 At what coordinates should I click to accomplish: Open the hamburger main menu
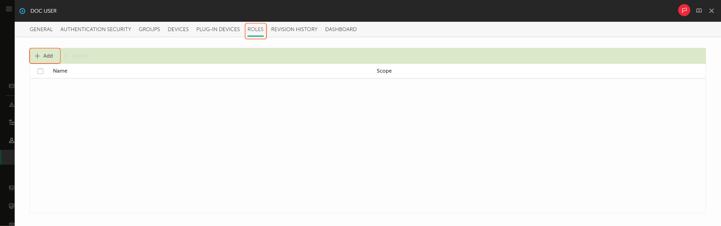tap(9, 9)
